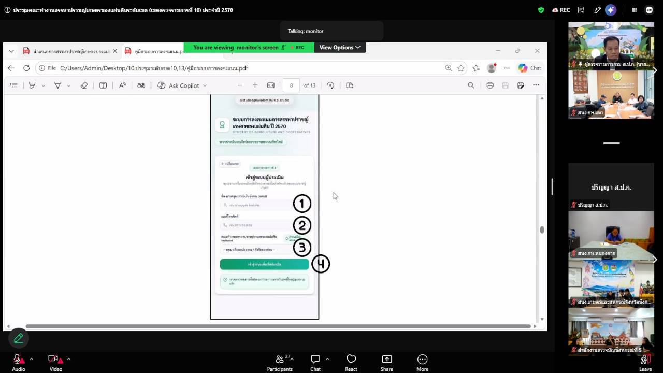Start video with the Video button

pyautogui.click(x=55, y=363)
